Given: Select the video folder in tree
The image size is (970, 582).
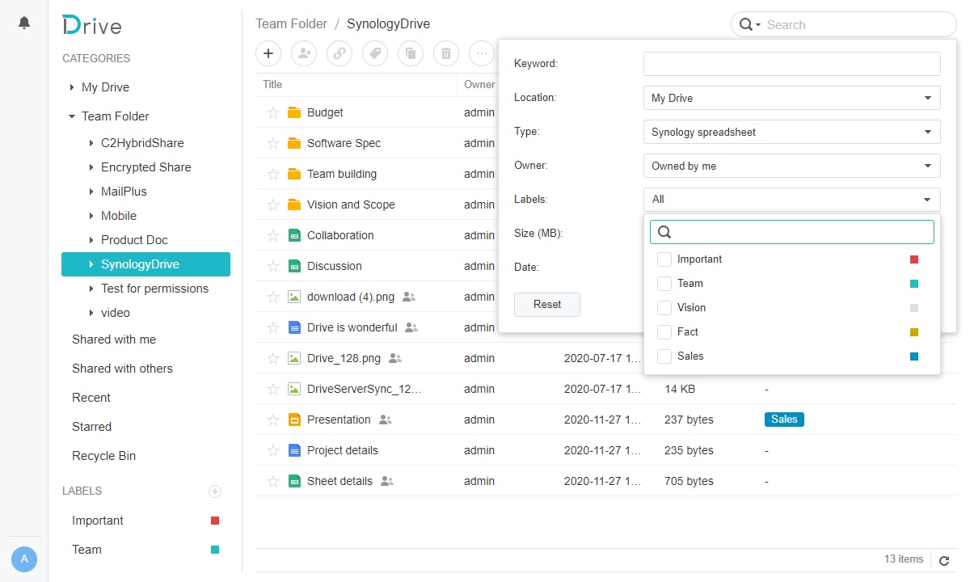Looking at the screenshot, I should pos(116,313).
